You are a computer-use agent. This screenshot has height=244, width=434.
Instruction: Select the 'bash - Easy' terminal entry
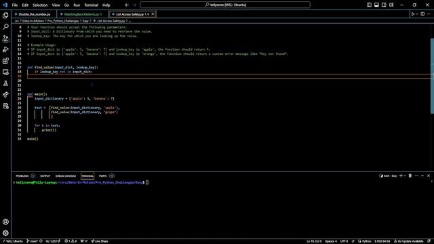[x=388, y=176]
